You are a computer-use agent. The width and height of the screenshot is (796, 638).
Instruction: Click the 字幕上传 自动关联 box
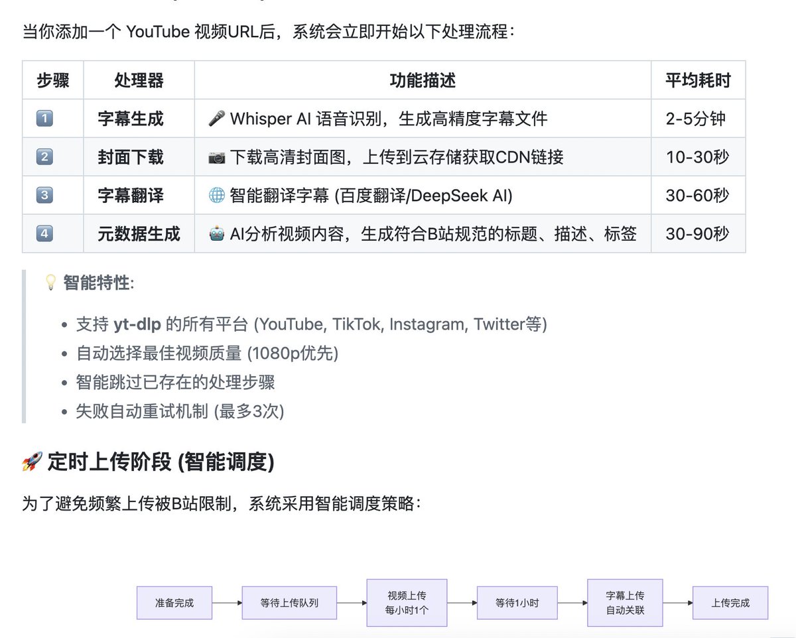tap(624, 603)
